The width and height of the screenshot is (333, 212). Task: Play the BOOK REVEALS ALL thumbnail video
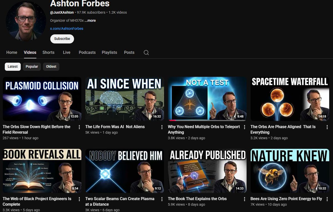pyautogui.click(x=42, y=171)
